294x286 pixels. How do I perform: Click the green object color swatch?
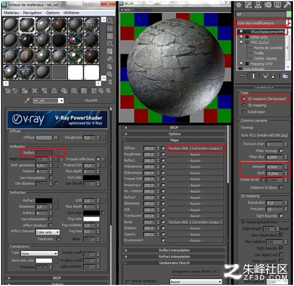pos(289,14)
